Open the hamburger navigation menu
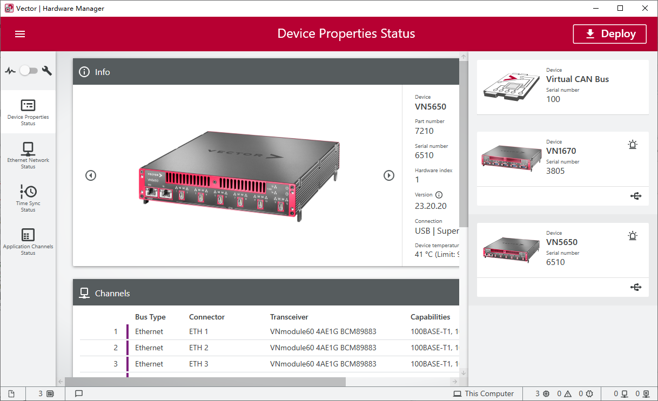This screenshot has height=401, width=658. pos(20,33)
